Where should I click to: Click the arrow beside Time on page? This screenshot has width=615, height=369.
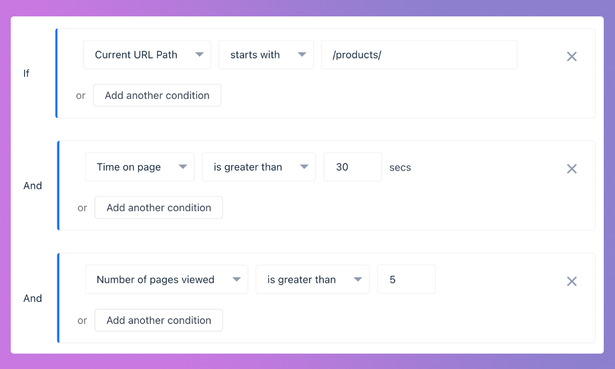tap(182, 167)
